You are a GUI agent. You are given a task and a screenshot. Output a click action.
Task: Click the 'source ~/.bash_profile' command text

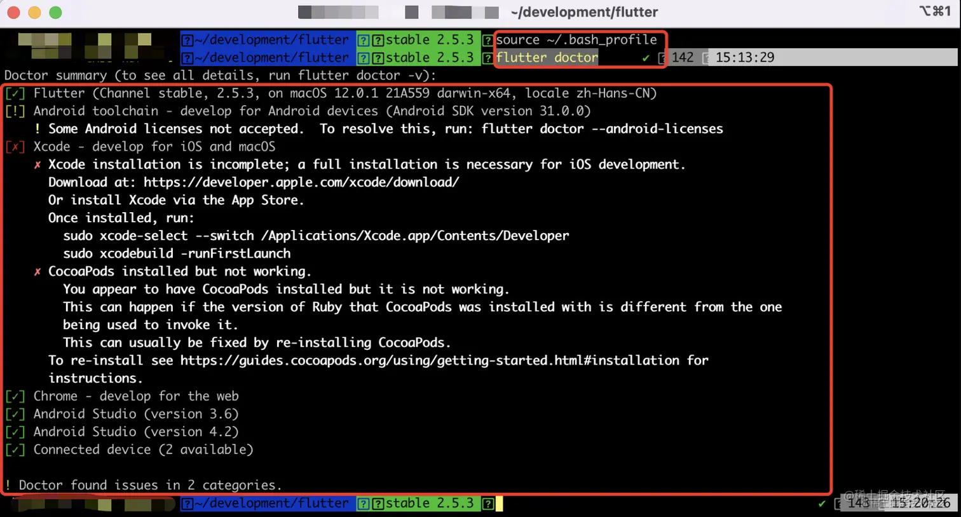[576, 39]
